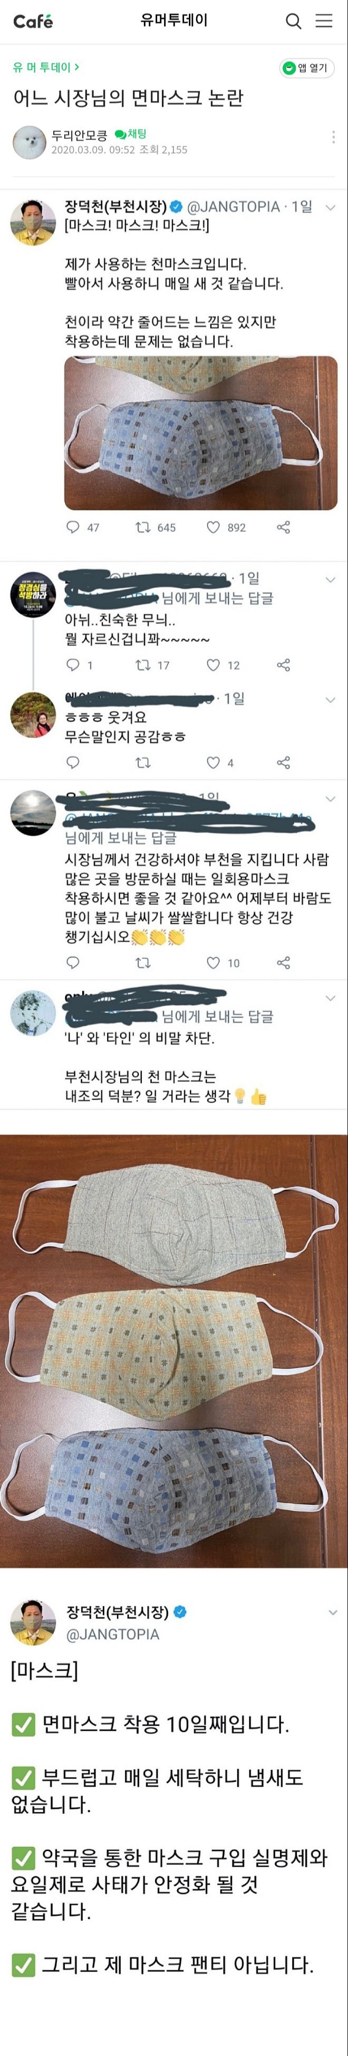This screenshot has height=2056, width=348.
Task: Start 채팅 with the author 두리안모롱
Action: coord(131,134)
